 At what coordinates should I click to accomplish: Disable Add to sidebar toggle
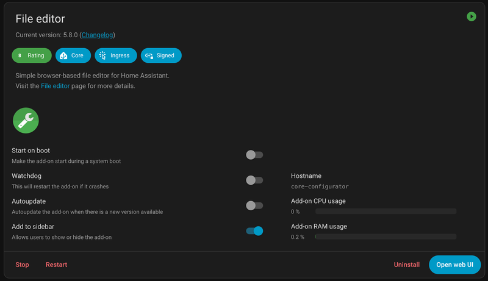tap(254, 230)
